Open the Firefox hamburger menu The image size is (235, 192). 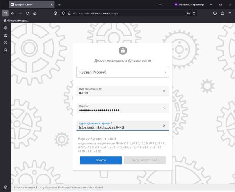coord(230,13)
